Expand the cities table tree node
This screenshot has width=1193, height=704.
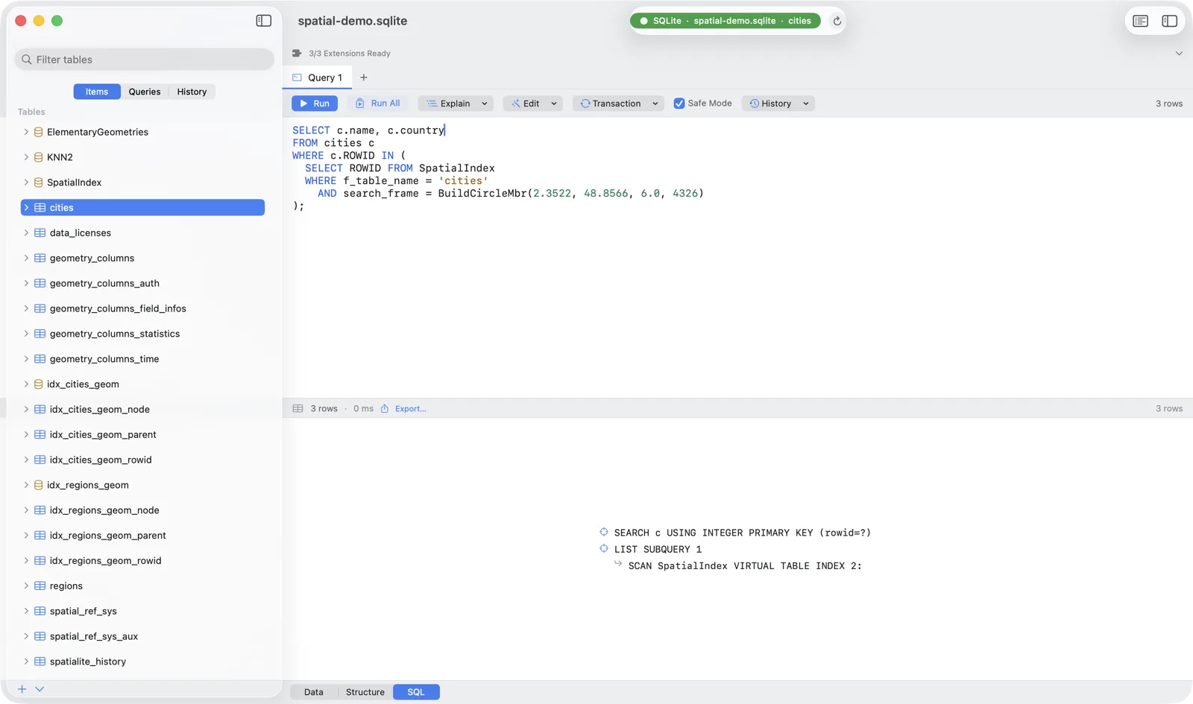pyautogui.click(x=26, y=207)
